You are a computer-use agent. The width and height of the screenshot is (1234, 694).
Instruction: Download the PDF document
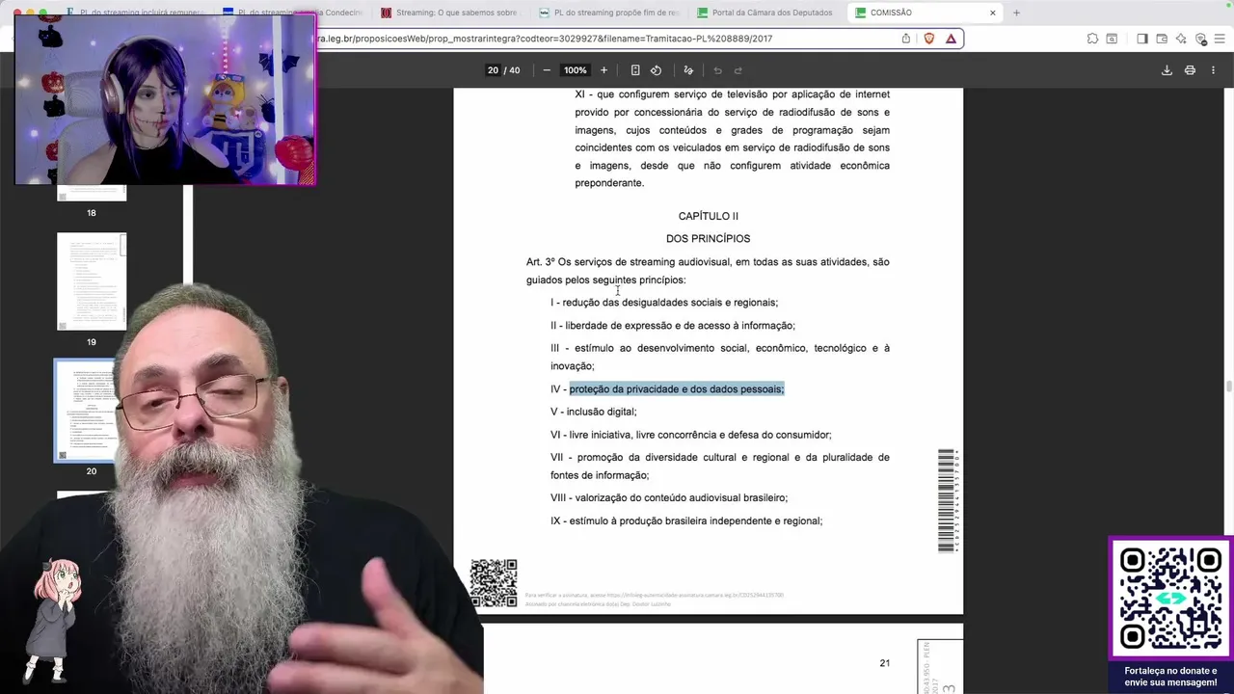point(1167,70)
